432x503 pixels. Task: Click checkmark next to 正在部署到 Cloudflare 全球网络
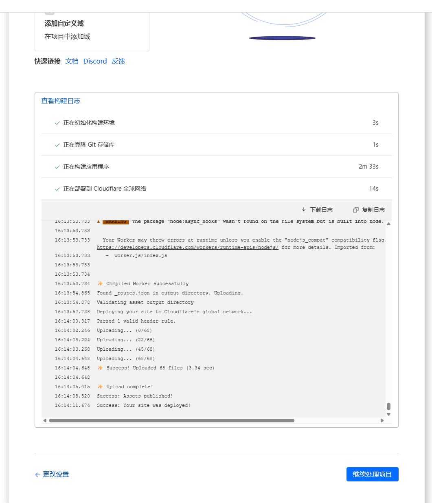tap(57, 189)
